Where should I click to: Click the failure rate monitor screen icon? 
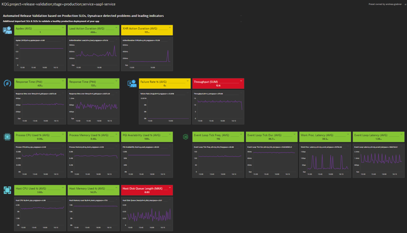[x=132, y=83]
